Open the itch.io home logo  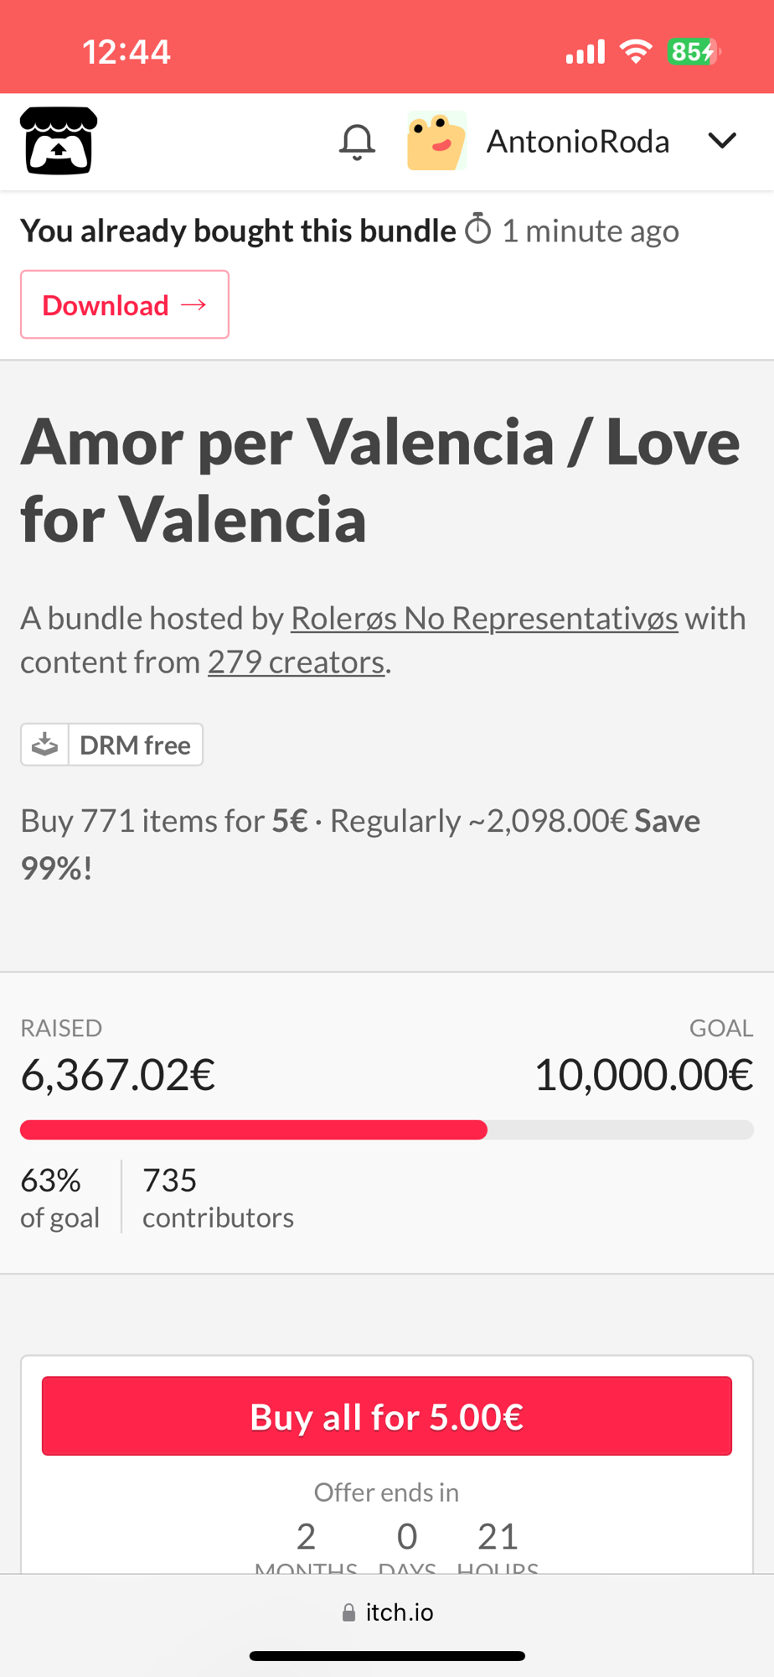point(59,141)
